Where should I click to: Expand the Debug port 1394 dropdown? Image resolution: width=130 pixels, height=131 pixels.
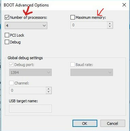tap(30, 73)
